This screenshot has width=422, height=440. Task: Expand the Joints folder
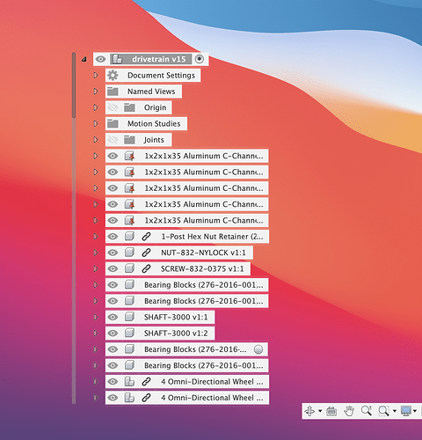96,140
